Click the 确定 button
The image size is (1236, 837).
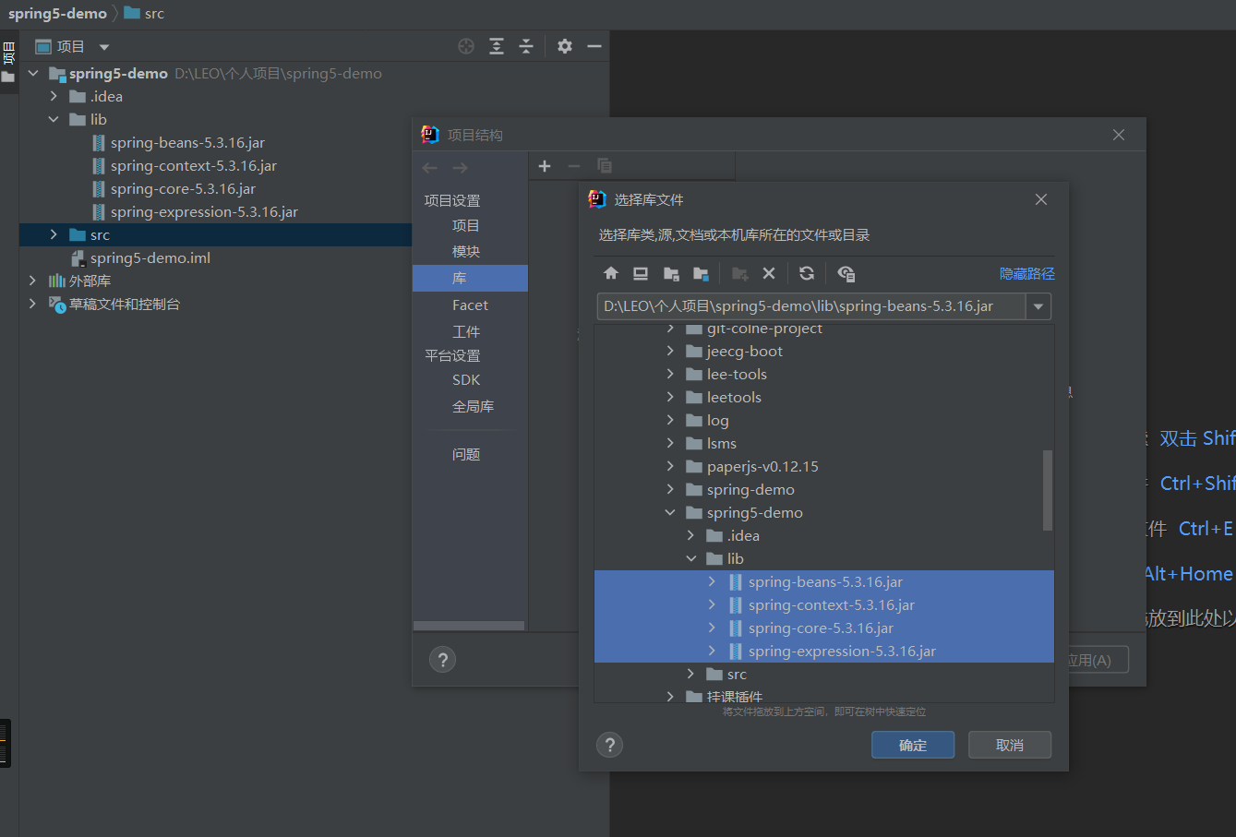point(913,745)
